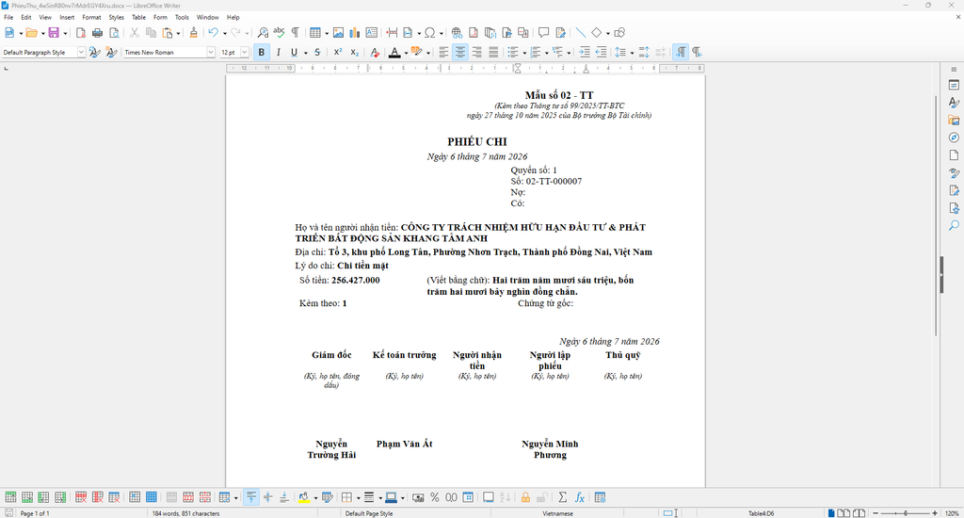Open the Table menu
Screen dimensions: 964x518
(139, 17)
